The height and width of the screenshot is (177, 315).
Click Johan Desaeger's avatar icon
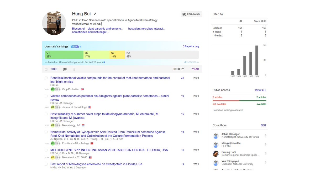click(x=216, y=136)
